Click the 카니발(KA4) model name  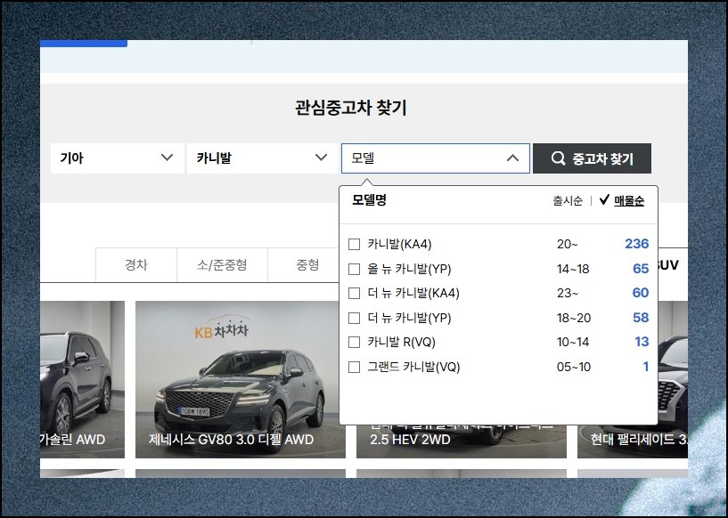click(x=399, y=244)
